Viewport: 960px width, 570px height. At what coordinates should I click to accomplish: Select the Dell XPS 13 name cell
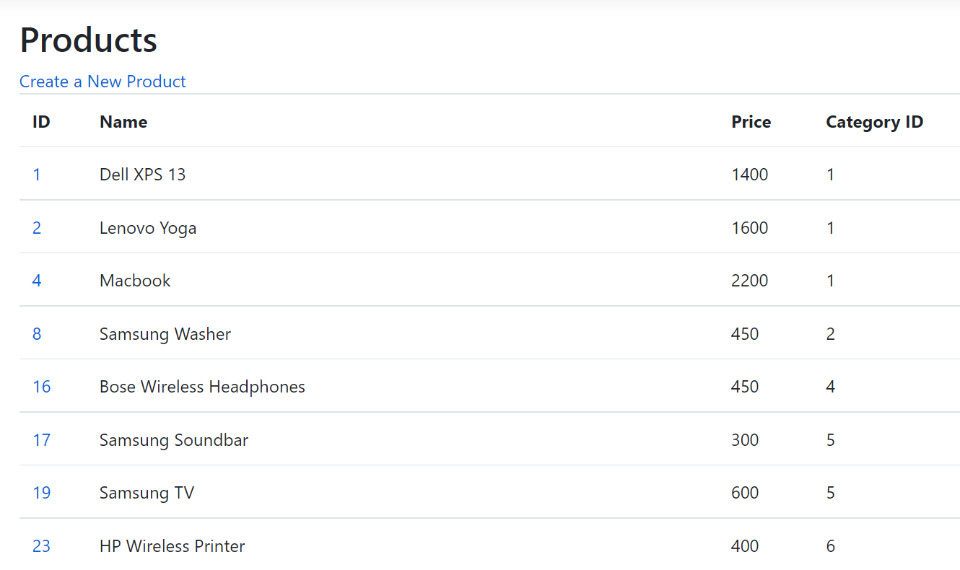142,175
